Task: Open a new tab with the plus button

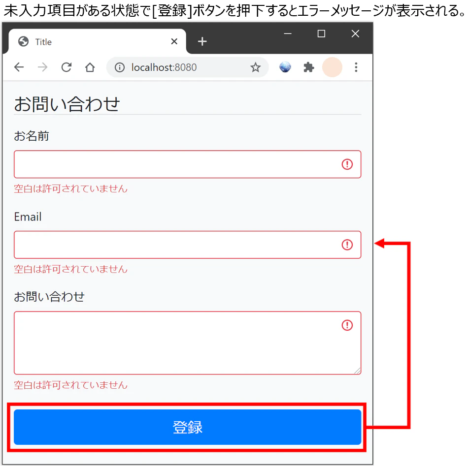Action: click(x=202, y=41)
